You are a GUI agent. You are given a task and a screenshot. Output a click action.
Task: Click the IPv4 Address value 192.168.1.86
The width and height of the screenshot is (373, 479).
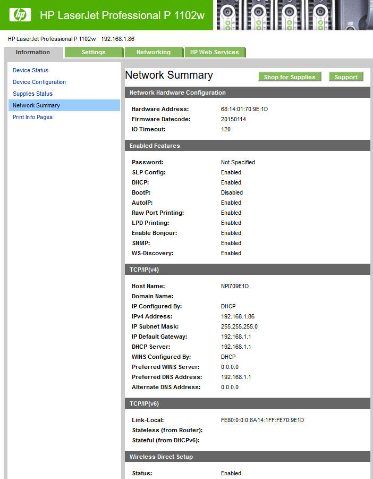[238, 316]
